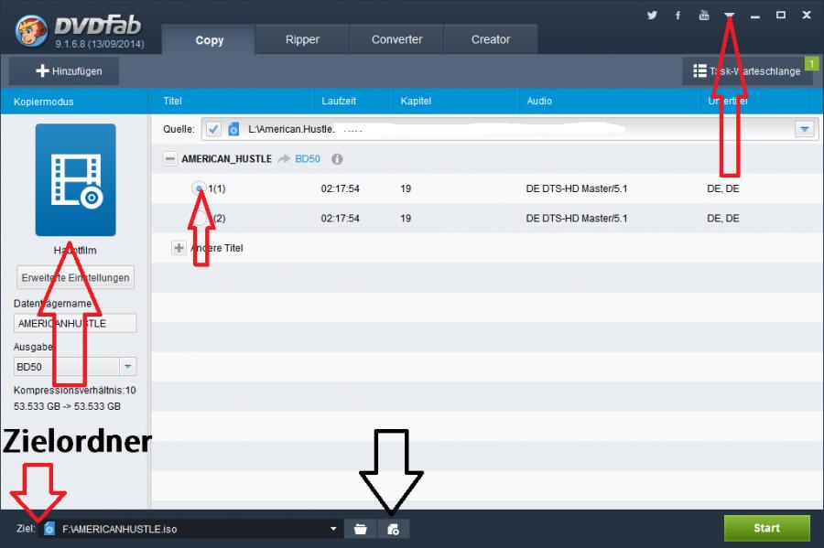Viewport: 824px width, 548px height.
Task: Expand Andere Titel
Action: point(179,248)
